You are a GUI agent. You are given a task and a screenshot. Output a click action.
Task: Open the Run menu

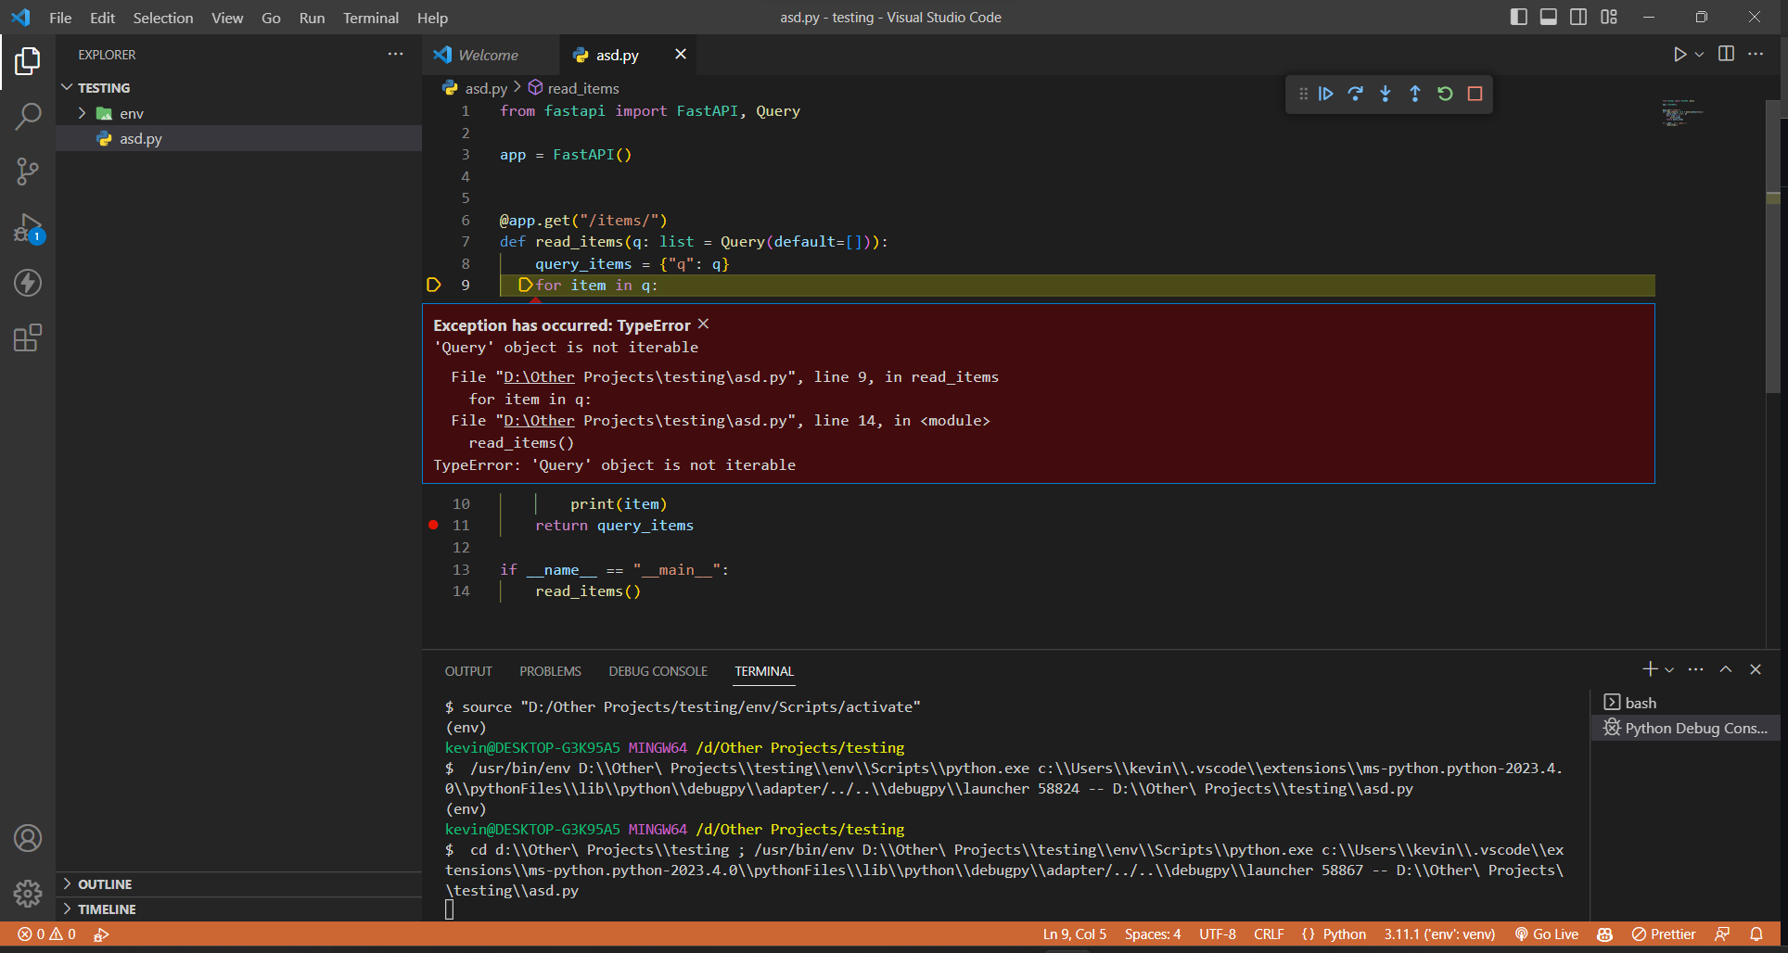(x=312, y=18)
